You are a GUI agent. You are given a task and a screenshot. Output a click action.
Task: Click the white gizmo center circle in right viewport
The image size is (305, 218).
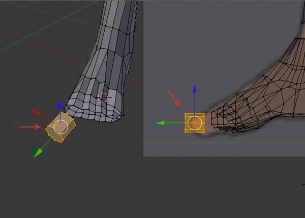195,123
